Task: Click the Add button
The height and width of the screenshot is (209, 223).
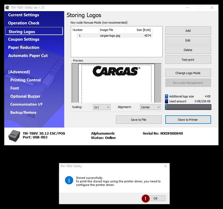Action: (x=188, y=31)
